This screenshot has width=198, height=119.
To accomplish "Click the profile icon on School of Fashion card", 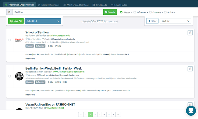I will click(x=190, y=33).
